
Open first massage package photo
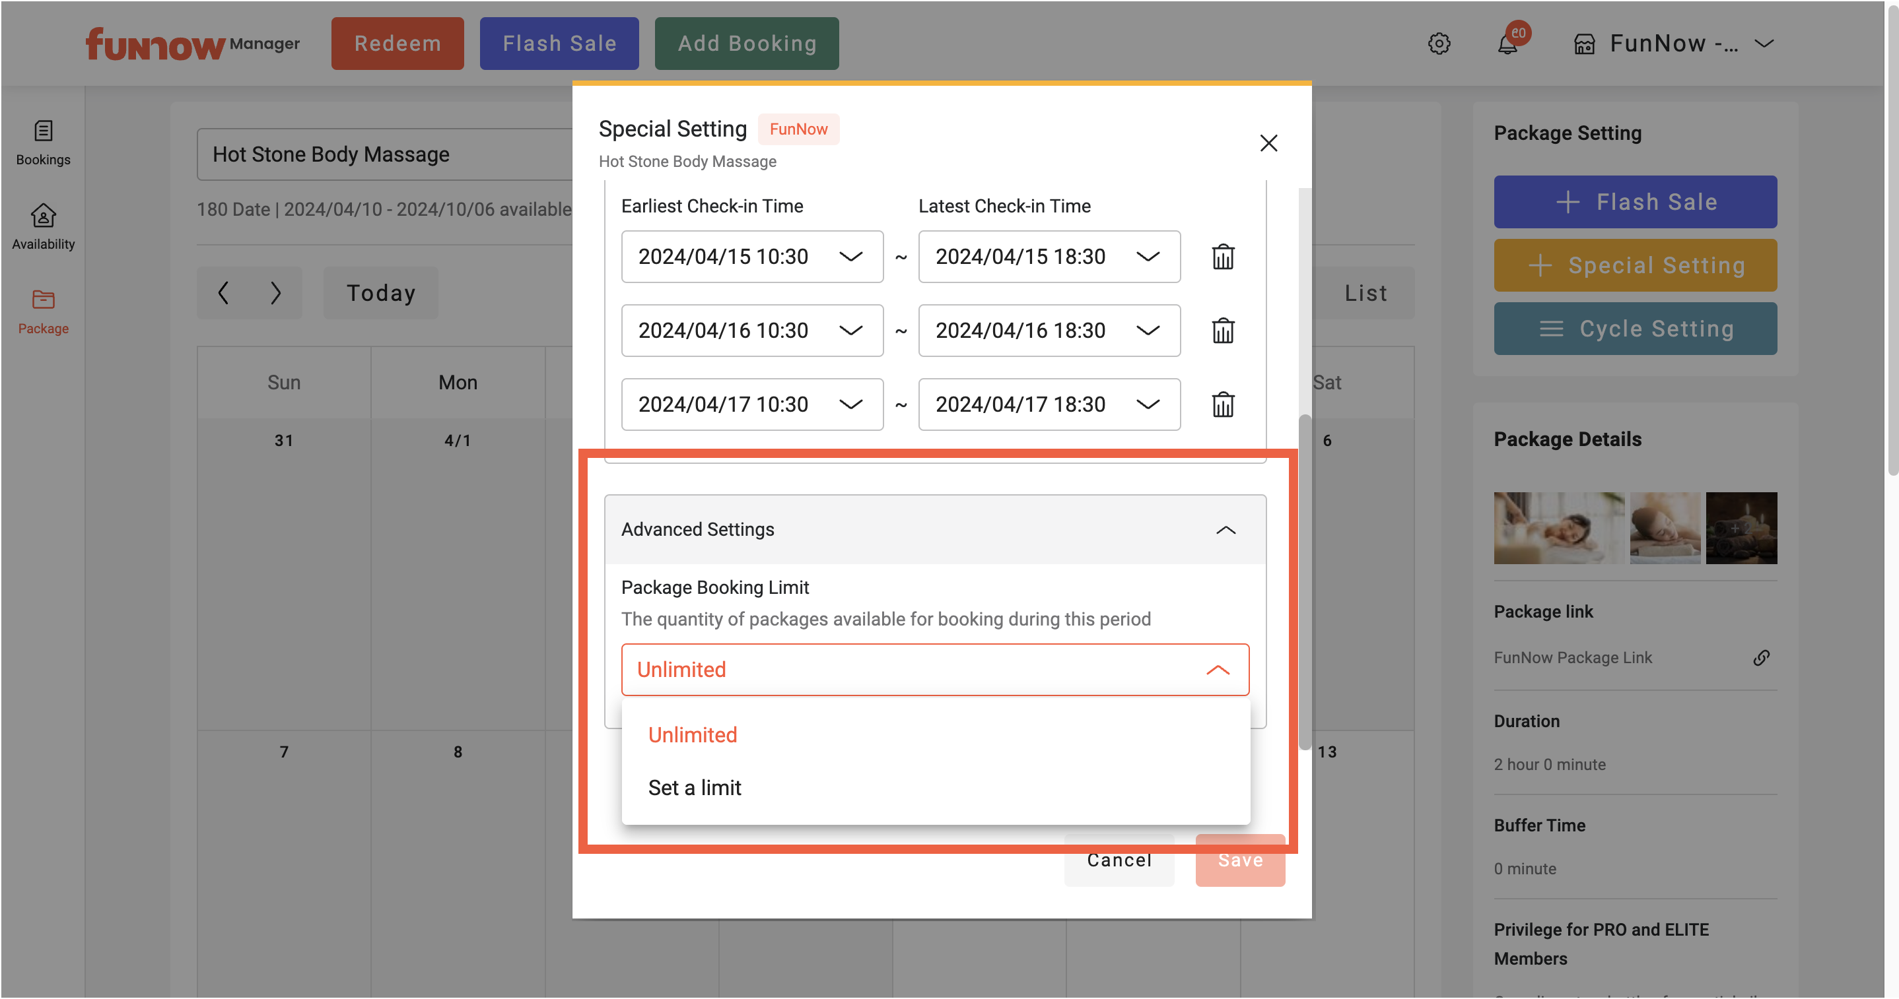pyautogui.click(x=1558, y=527)
